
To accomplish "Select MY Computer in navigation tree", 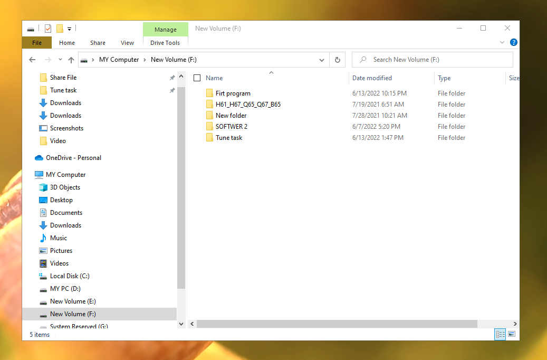I will (x=65, y=175).
